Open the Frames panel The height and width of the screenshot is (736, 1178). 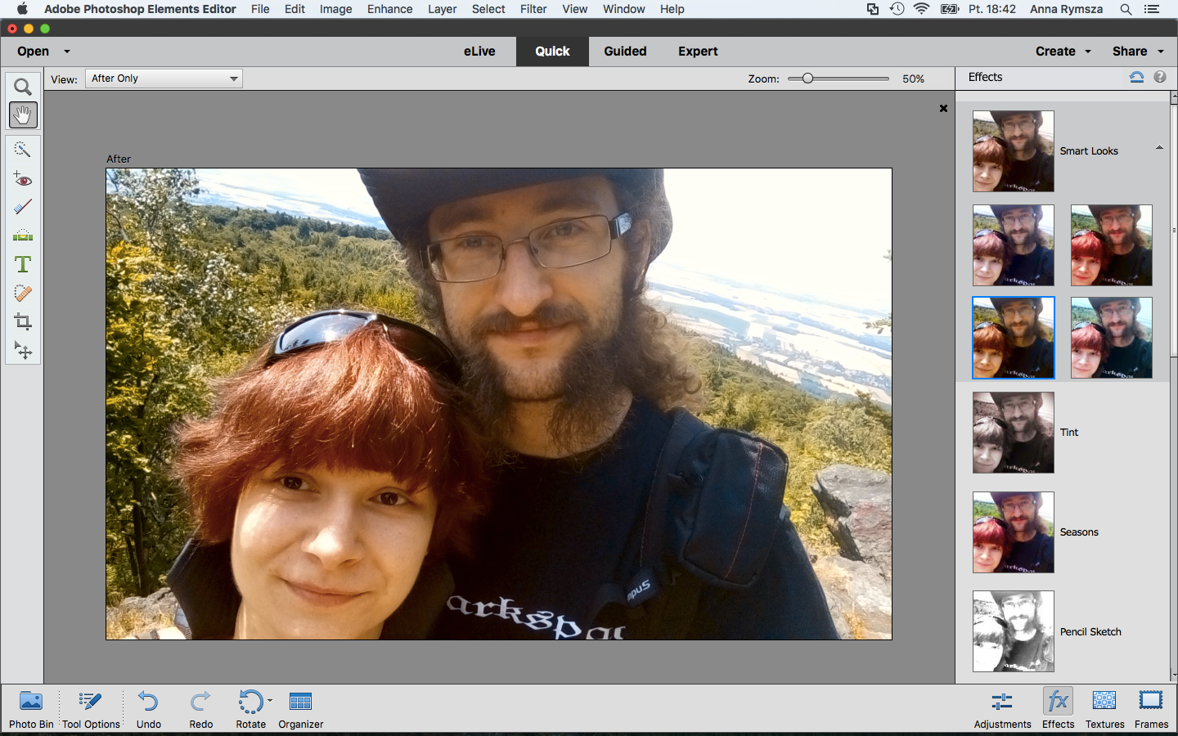(x=1151, y=709)
